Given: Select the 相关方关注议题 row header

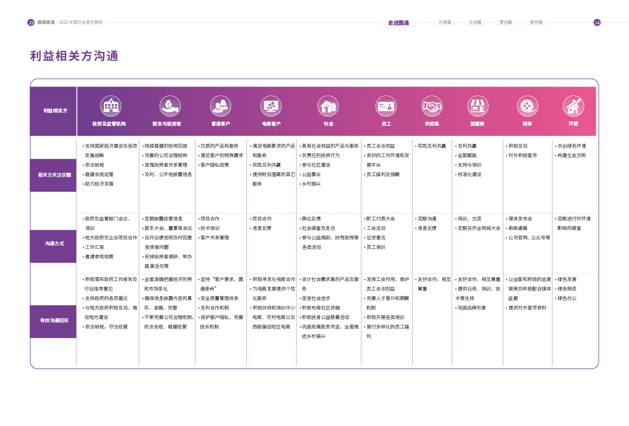Looking at the screenshot, I should (53, 175).
